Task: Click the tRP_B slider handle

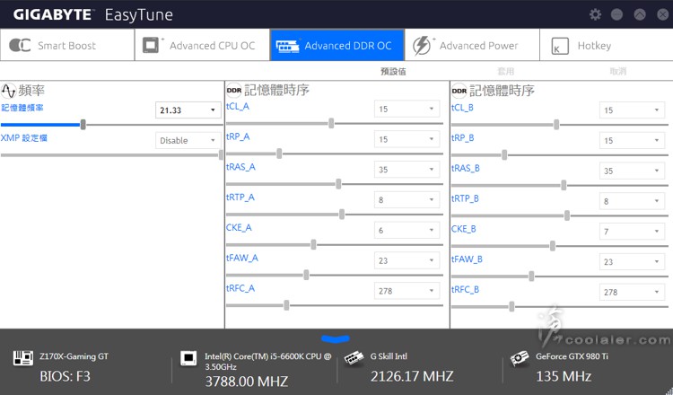Action: point(504,155)
